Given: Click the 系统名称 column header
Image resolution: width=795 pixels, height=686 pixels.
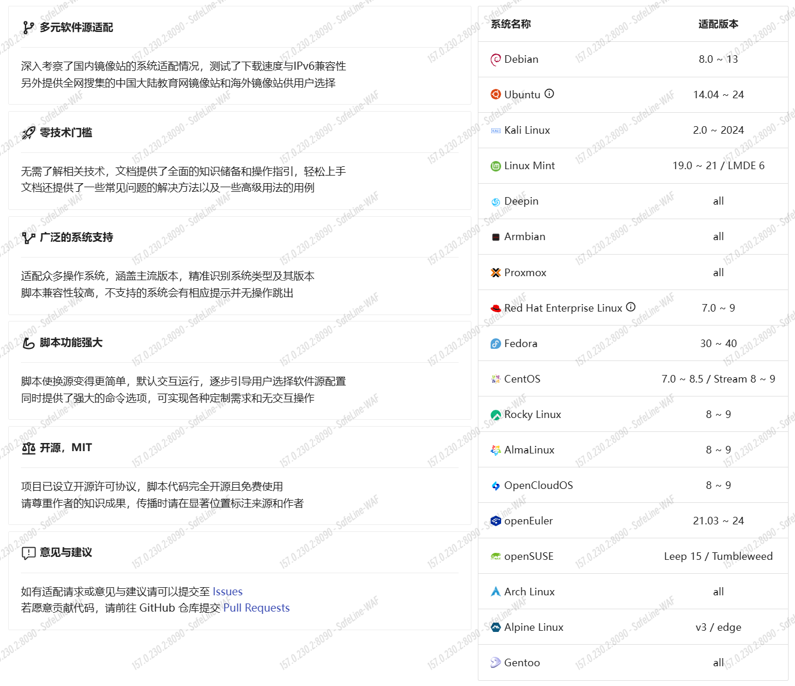Looking at the screenshot, I should (x=511, y=24).
